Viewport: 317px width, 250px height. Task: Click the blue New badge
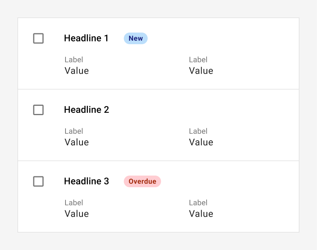[x=136, y=38]
